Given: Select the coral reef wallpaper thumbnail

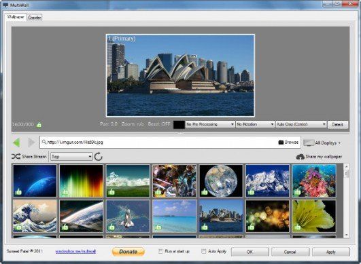Looking at the screenshot, I should (314, 181).
